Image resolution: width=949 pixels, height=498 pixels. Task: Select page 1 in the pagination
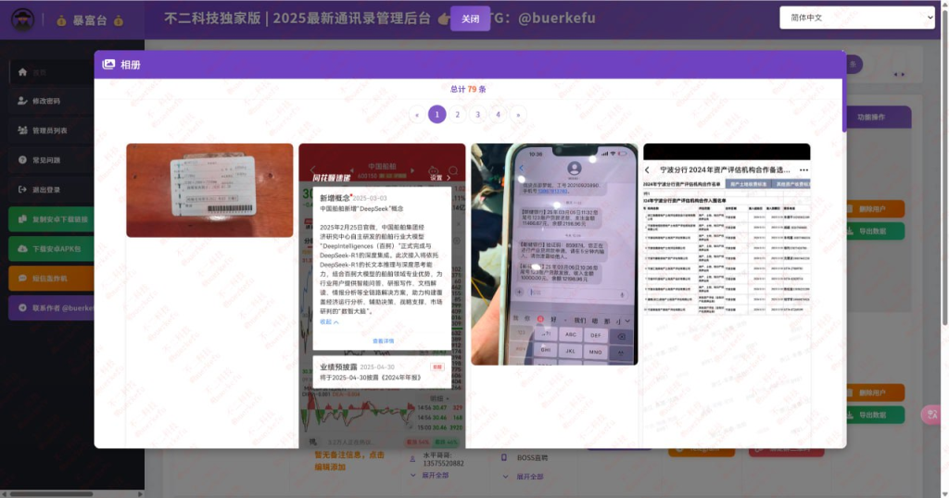coord(437,114)
